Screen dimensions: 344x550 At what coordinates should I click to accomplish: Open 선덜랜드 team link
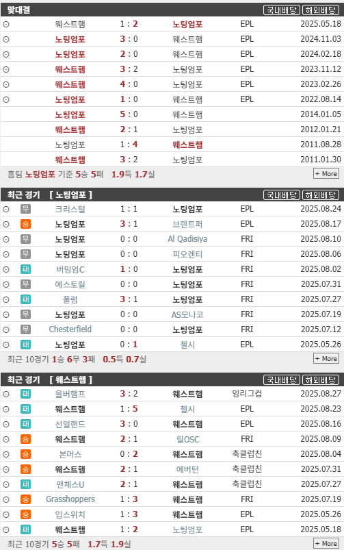pyautogui.click(x=70, y=425)
